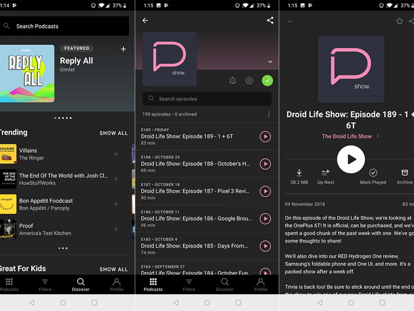Open podcast settings gear icon
414x311 pixels.
[x=249, y=81]
